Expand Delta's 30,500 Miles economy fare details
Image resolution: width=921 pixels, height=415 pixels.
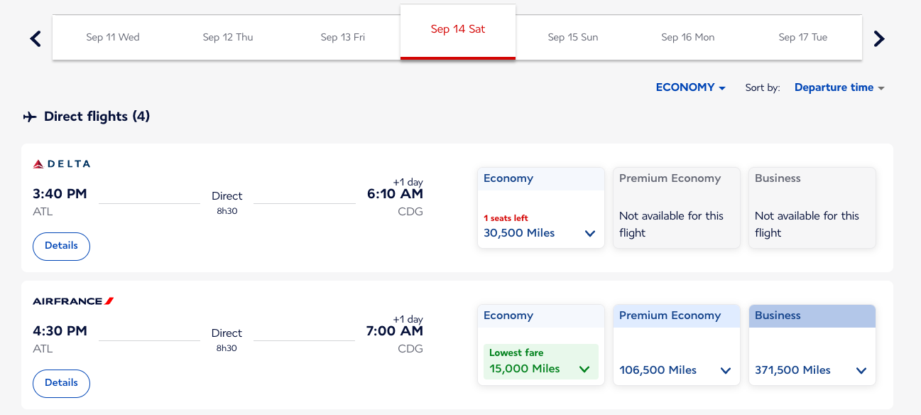click(x=589, y=233)
